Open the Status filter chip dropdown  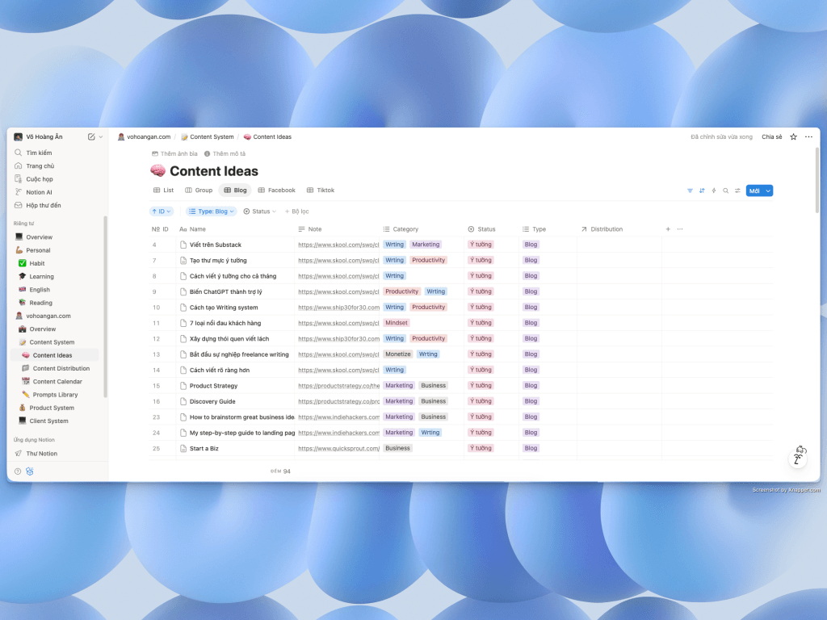pyautogui.click(x=259, y=212)
